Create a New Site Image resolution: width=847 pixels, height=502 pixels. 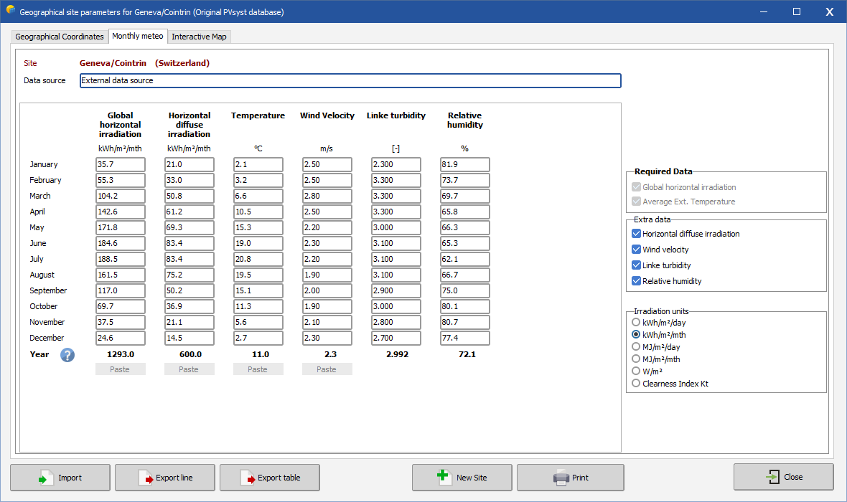[x=462, y=478]
